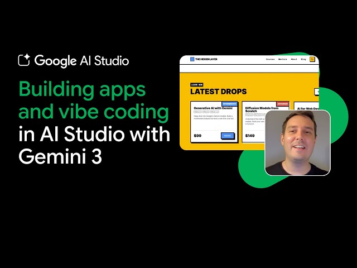This screenshot has width=357, height=268.
Task: Open the Blog nav link
Action: coord(303,59)
